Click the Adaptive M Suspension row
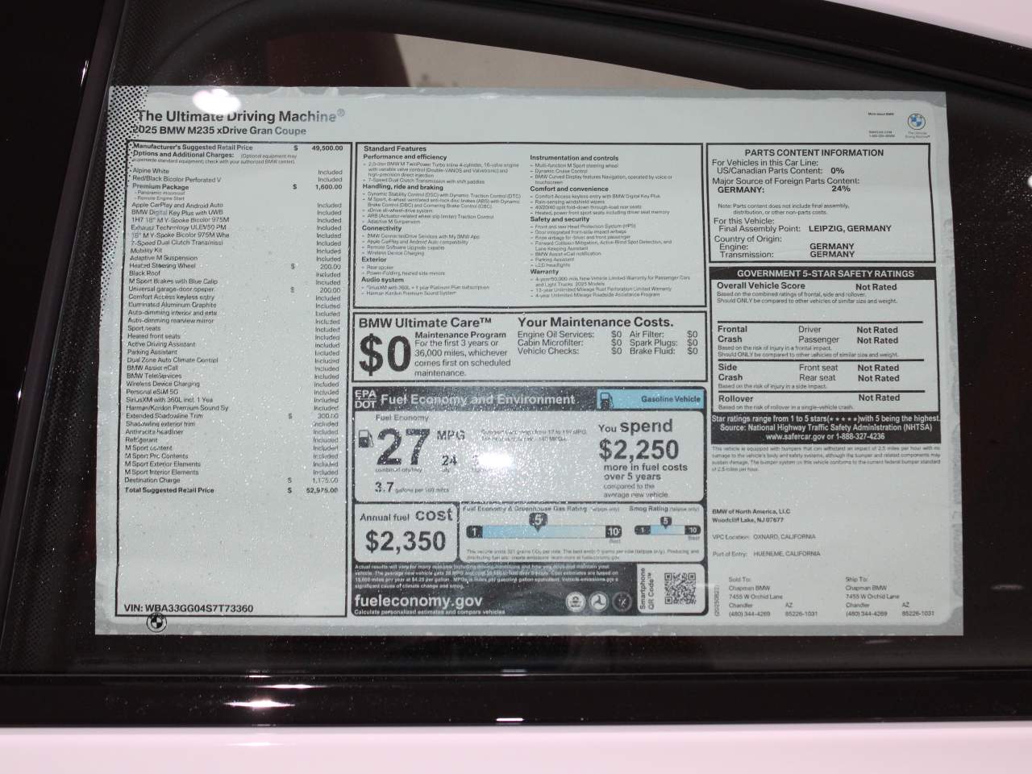 [237, 258]
